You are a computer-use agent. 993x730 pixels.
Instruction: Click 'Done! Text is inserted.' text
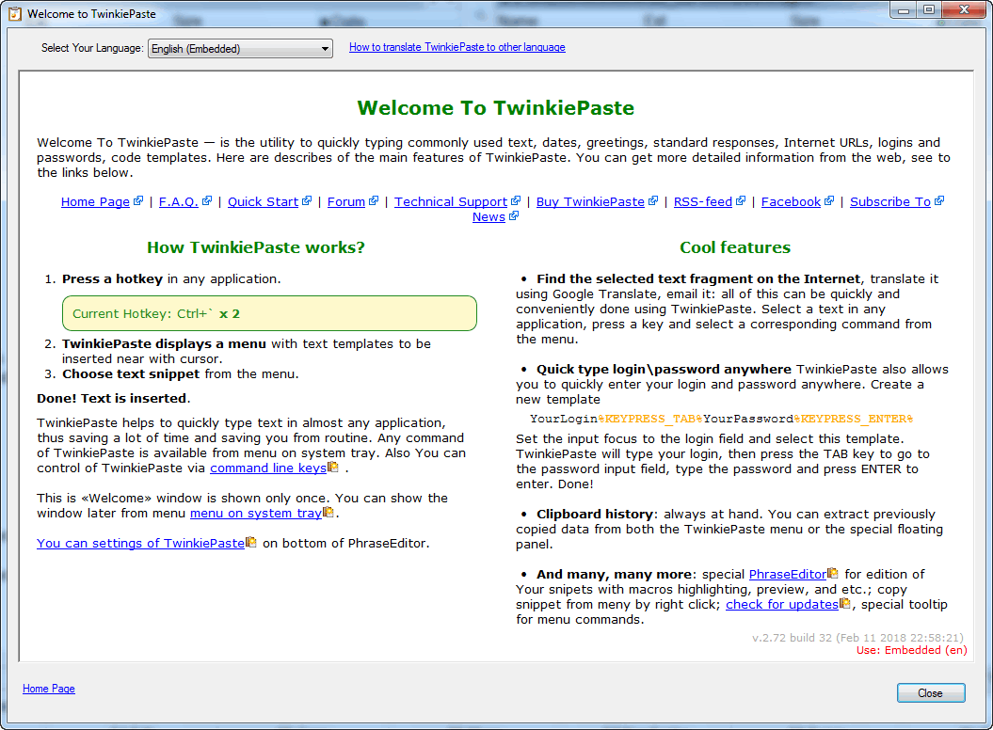[113, 398]
